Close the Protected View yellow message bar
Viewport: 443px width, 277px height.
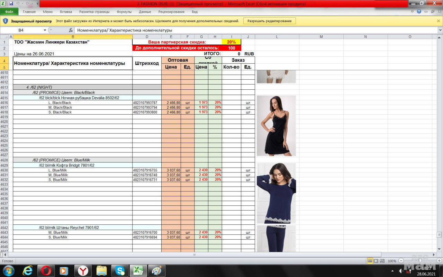click(439, 21)
